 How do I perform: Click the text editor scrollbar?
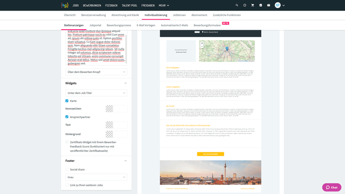coord(126,49)
